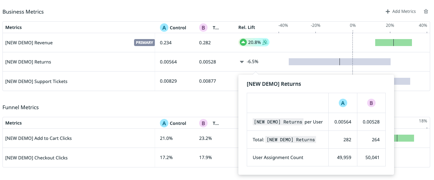Click the green Revenue confidence interval bar
Screen dimensions: 434x180
[x=393, y=43]
